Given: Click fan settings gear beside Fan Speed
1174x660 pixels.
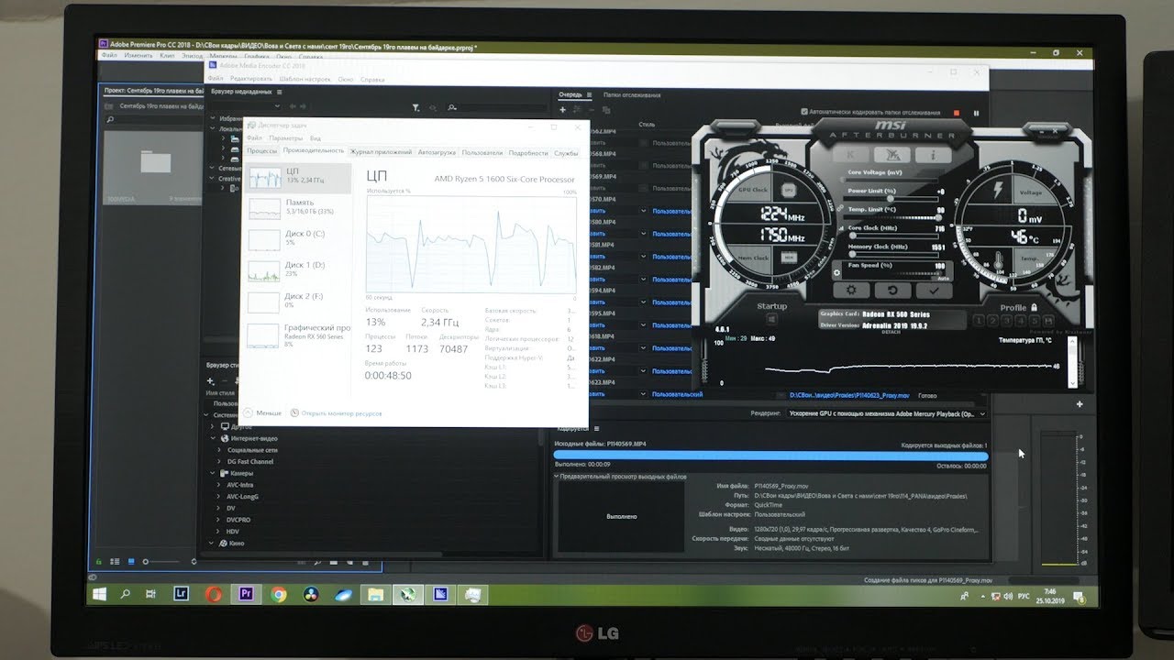Looking at the screenshot, I should (x=837, y=271).
